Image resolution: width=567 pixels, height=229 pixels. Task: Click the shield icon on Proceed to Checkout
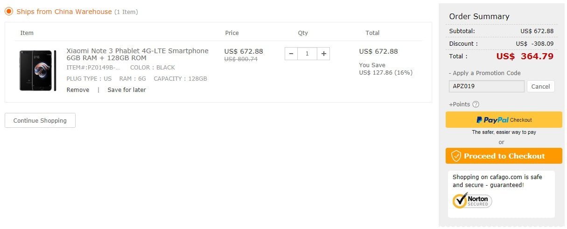tap(456, 156)
